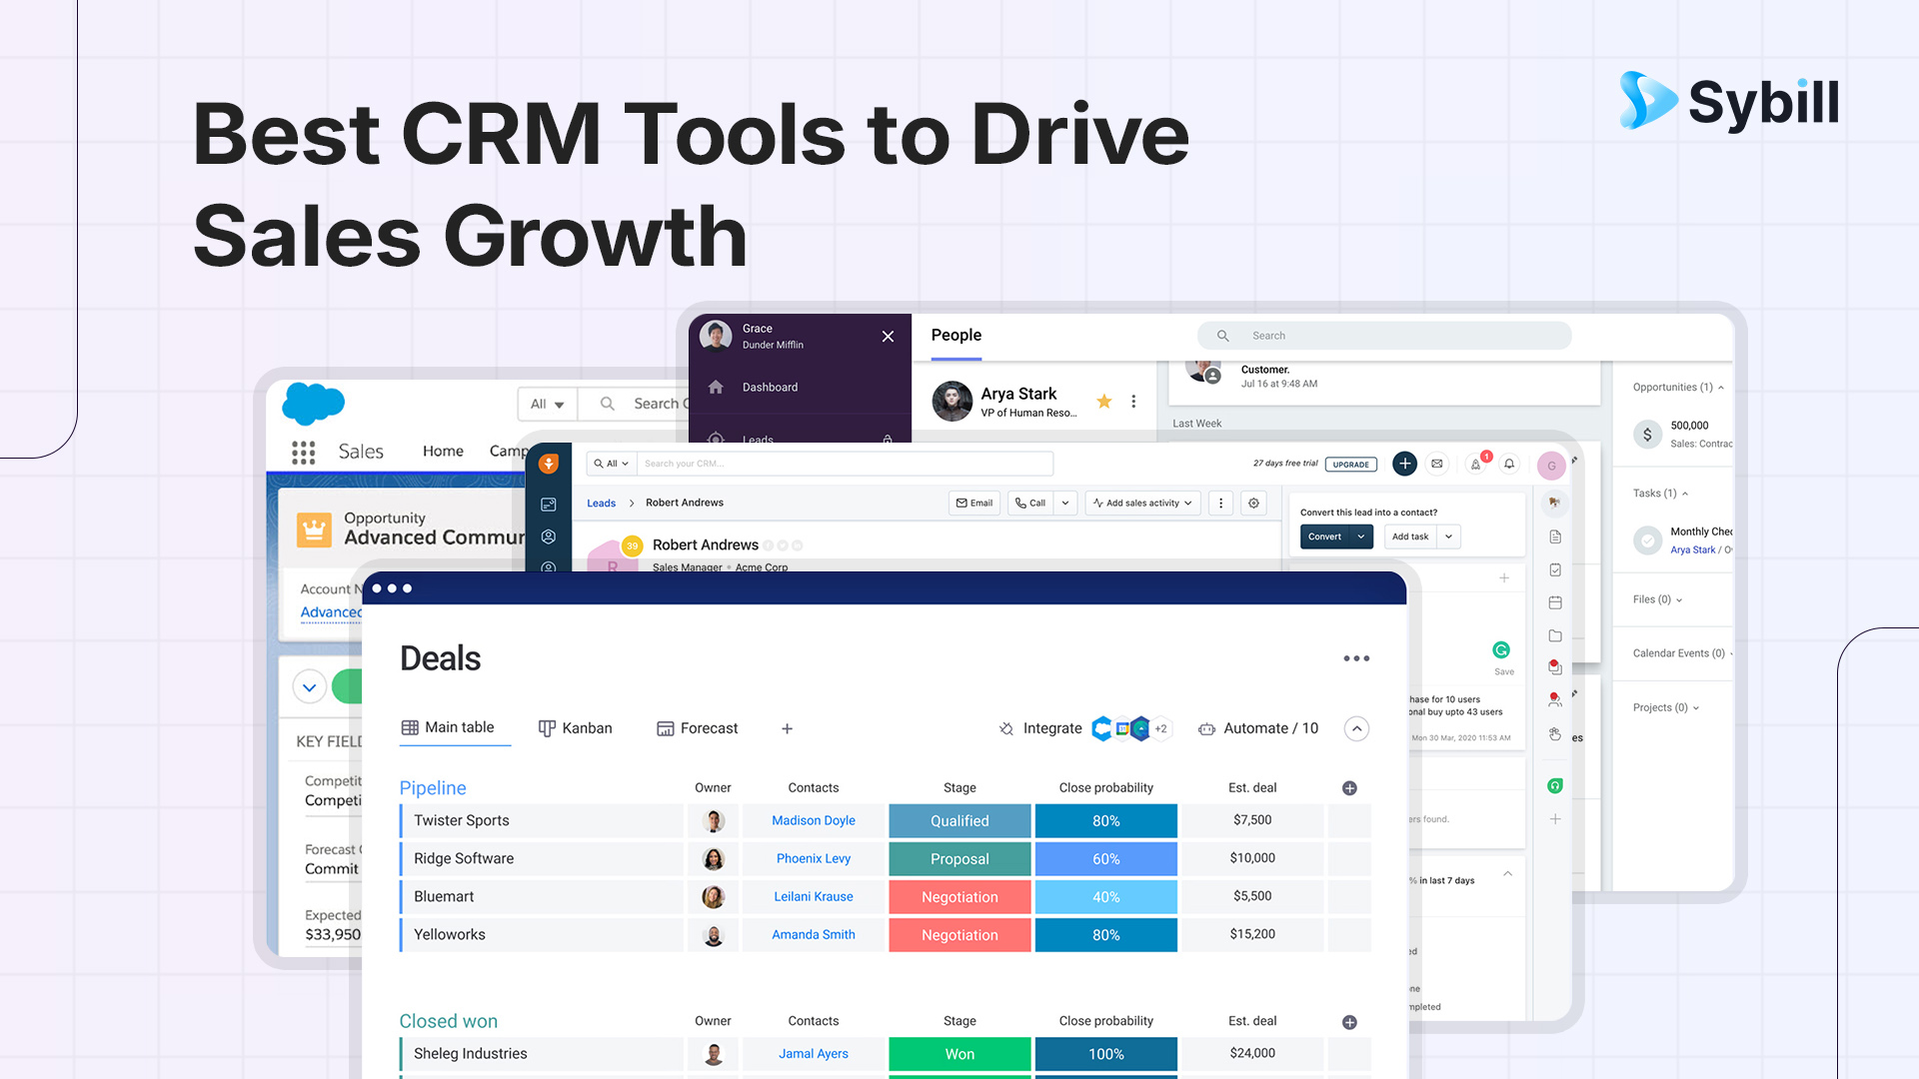Click the orange Freshsales logo icon
The image size is (1919, 1079).
coord(549,464)
